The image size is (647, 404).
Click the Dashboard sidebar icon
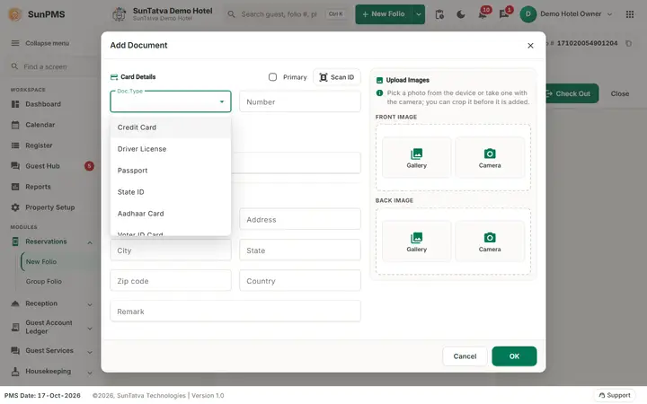point(15,104)
